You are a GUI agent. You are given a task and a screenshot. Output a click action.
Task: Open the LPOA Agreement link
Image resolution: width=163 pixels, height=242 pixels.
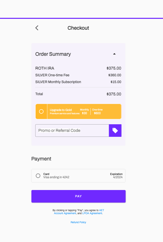click(92, 213)
